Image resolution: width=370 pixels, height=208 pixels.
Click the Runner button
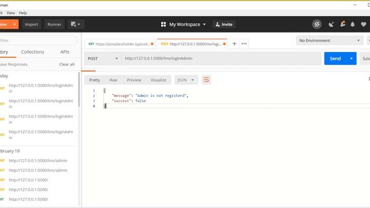click(54, 24)
